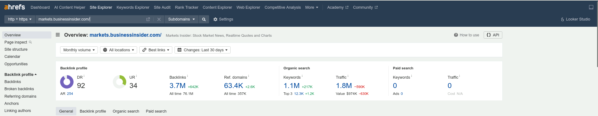Click Organic Traffic info icon
This screenshot has height=116, width=598.
click(348, 76)
